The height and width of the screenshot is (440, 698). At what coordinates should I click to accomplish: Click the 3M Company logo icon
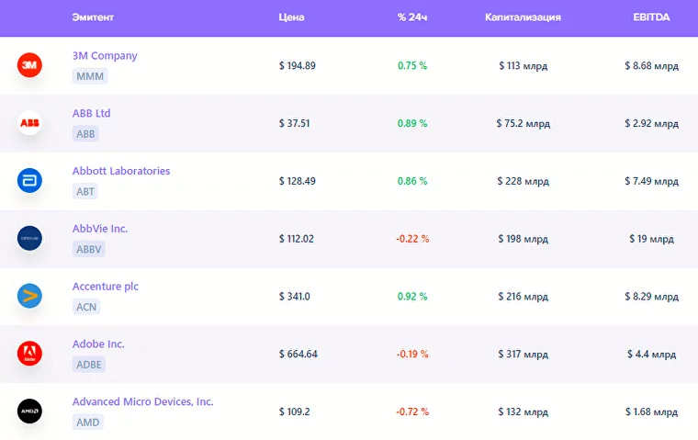click(x=29, y=65)
